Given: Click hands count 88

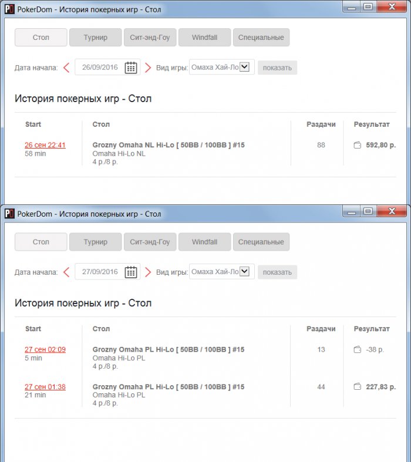Looking at the screenshot, I should pyautogui.click(x=321, y=145).
